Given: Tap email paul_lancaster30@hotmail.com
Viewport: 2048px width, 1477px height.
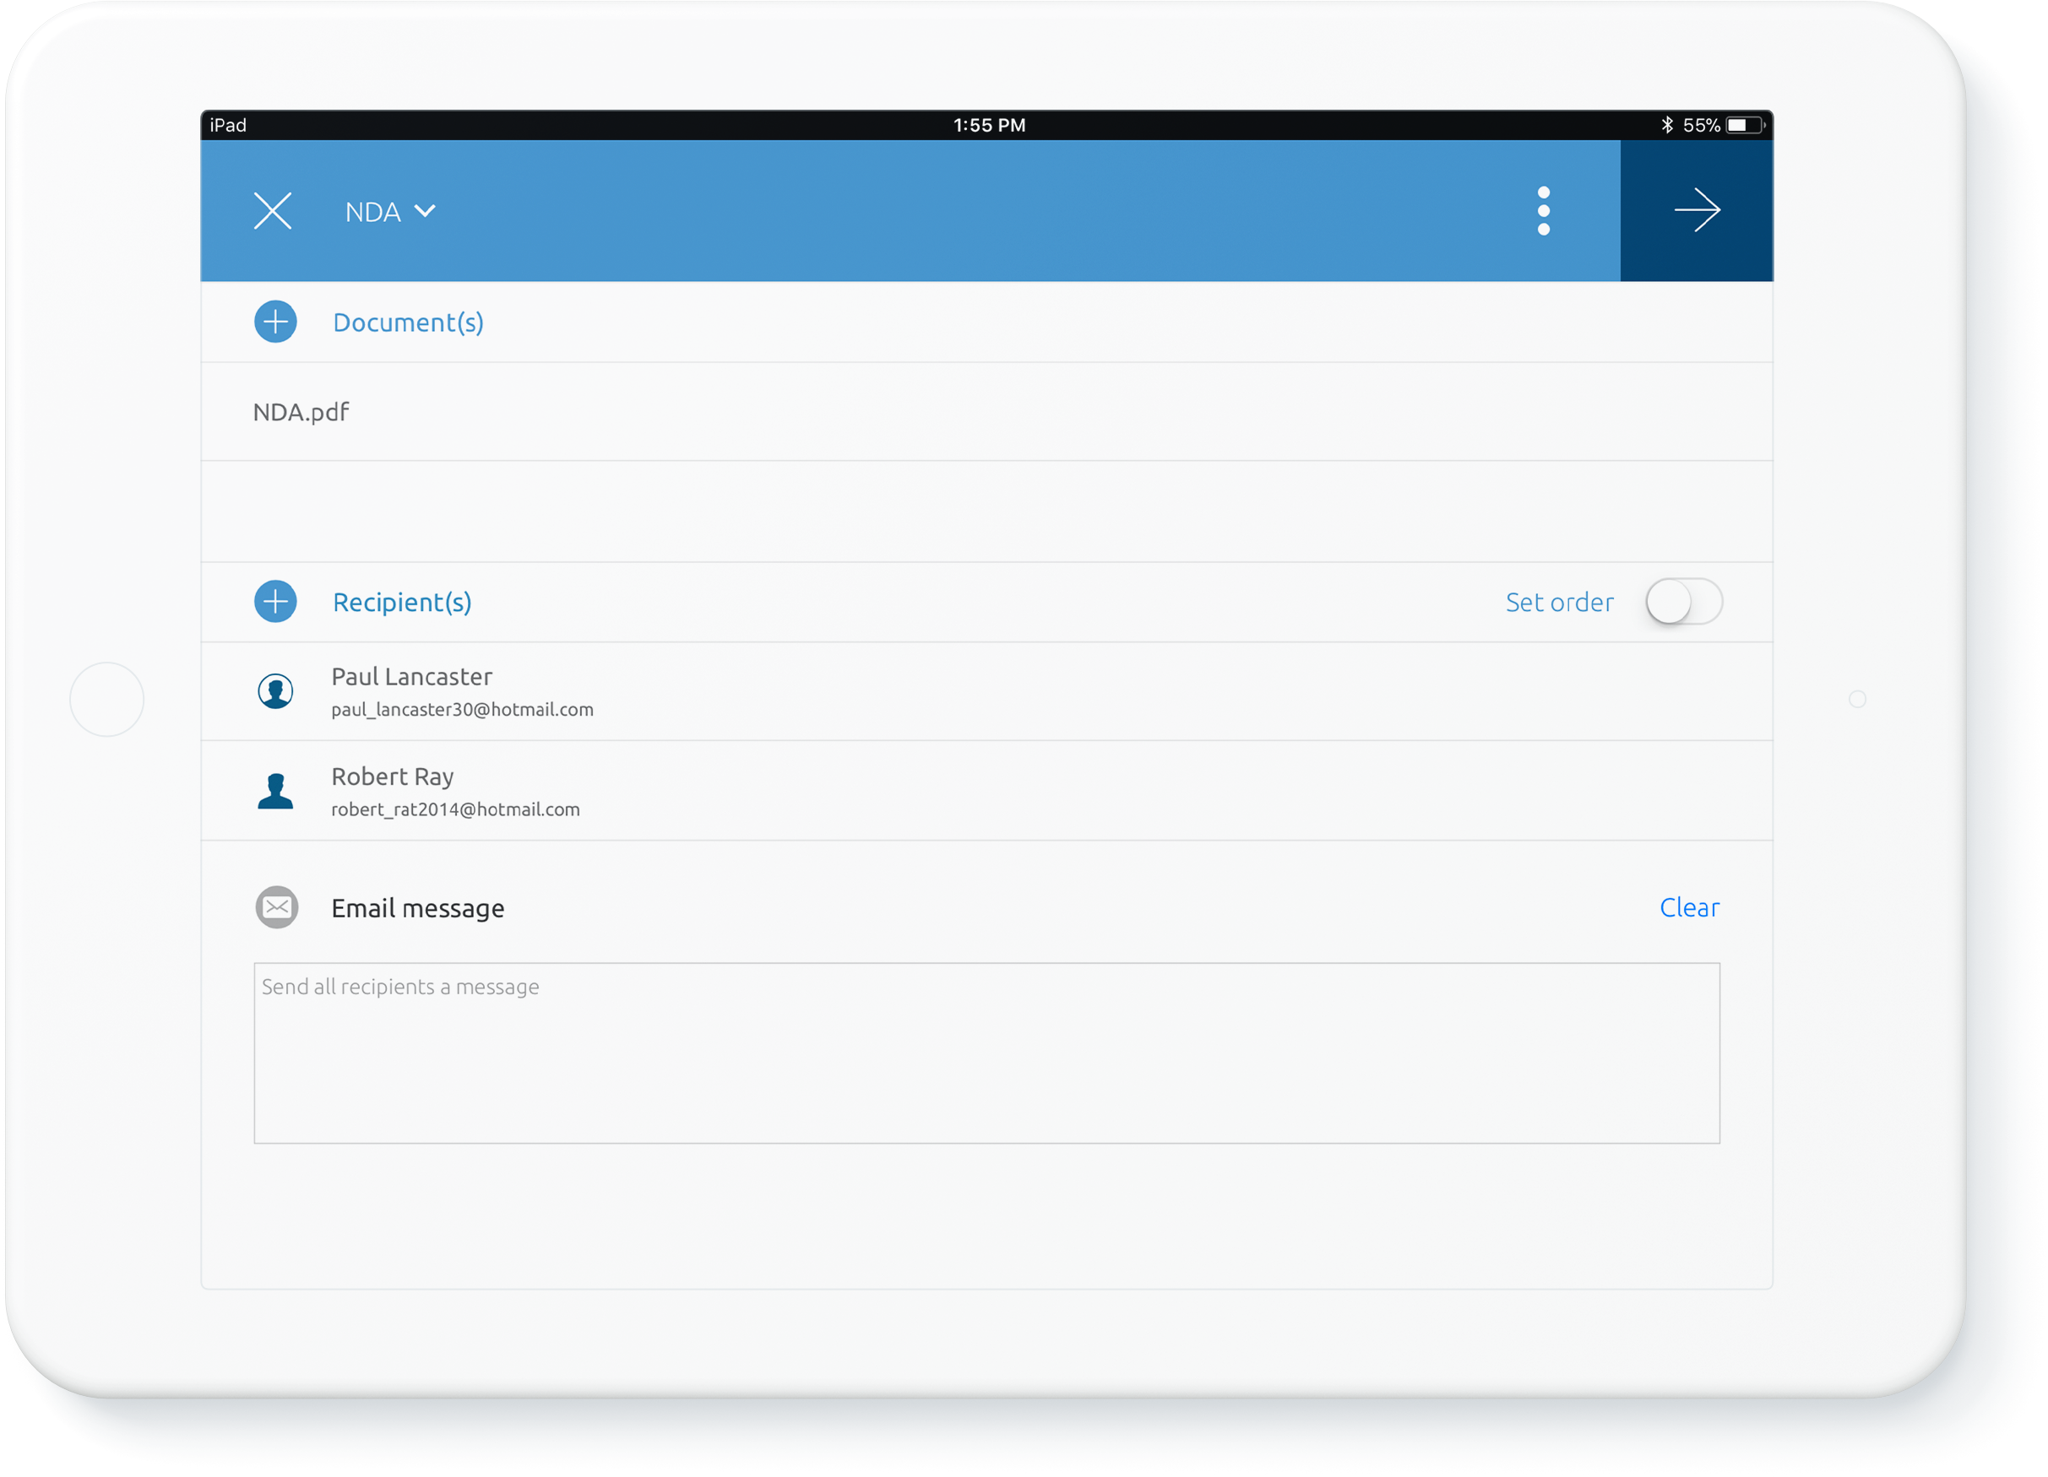Looking at the screenshot, I should (462, 710).
